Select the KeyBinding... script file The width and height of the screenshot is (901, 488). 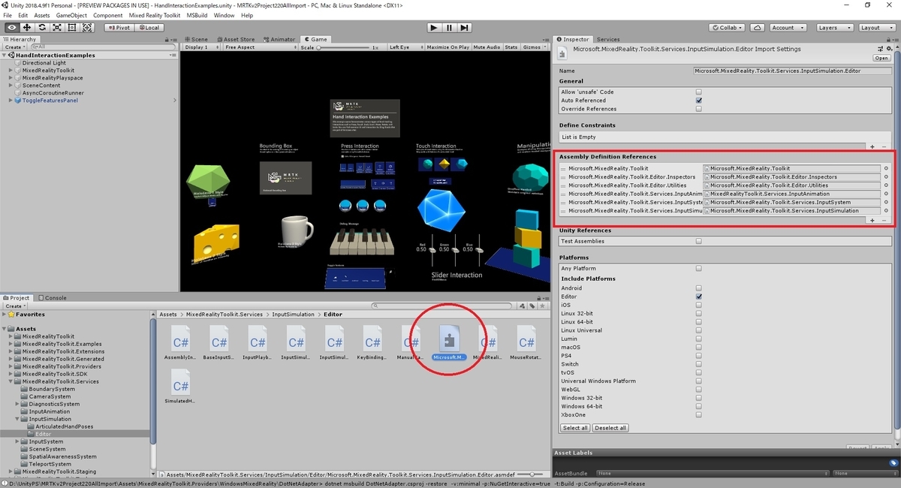pyautogui.click(x=372, y=344)
